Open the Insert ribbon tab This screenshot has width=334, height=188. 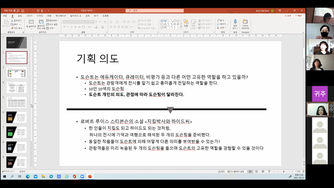pos(20,16)
